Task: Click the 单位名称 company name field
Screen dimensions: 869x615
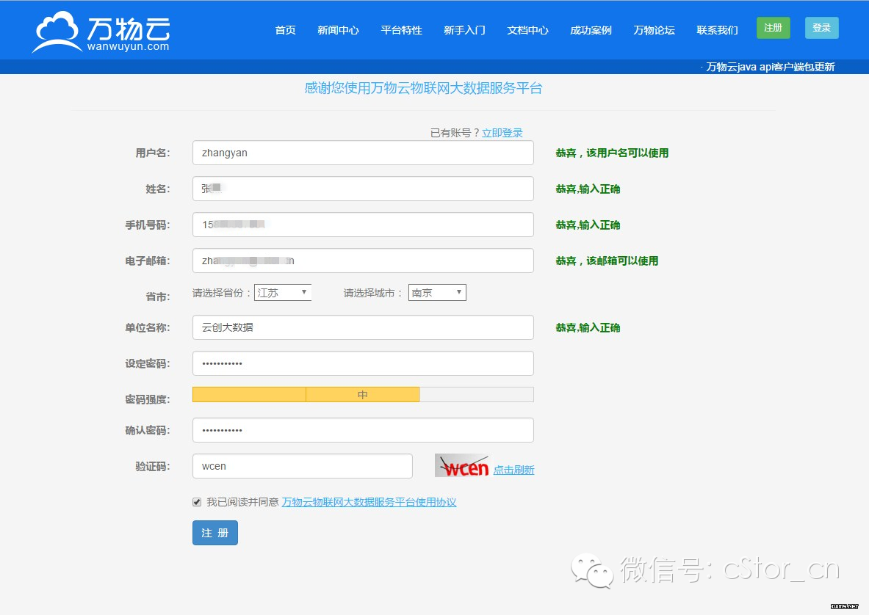Action: [x=363, y=328]
